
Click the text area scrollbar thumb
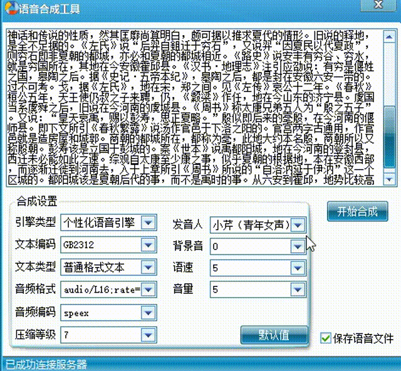pos(389,137)
